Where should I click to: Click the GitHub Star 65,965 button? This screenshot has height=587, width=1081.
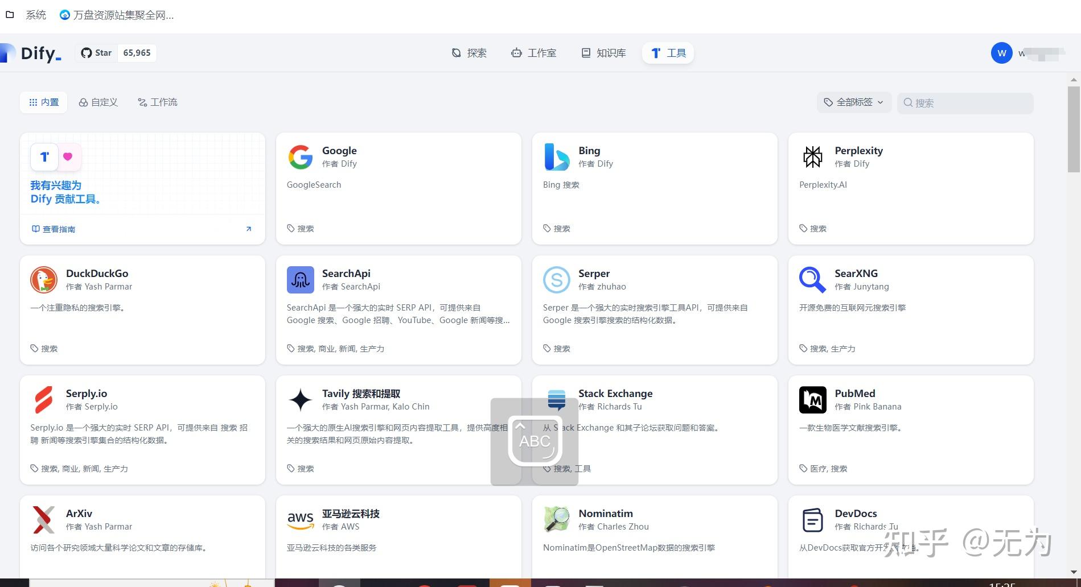(116, 52)
